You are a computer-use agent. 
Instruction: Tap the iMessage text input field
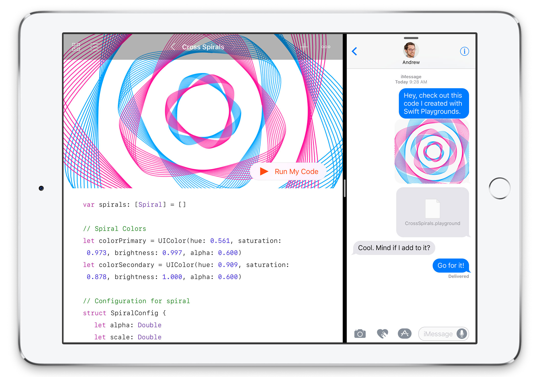click(x=438, y=334)
